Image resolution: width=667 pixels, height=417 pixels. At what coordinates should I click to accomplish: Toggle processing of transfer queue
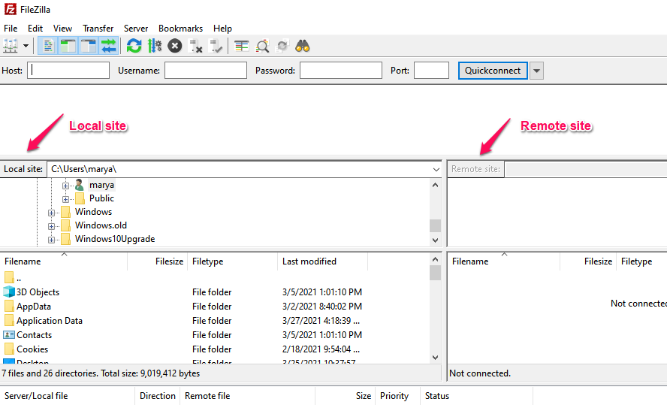click(x=155, y=46)
